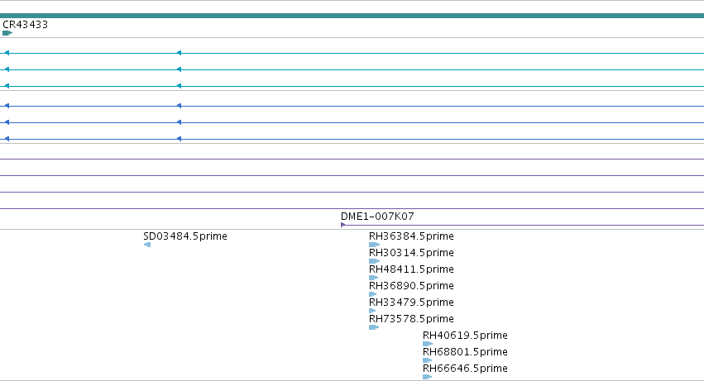
Task: Click the RH66646.5prime label
Action: coord(465,369)
